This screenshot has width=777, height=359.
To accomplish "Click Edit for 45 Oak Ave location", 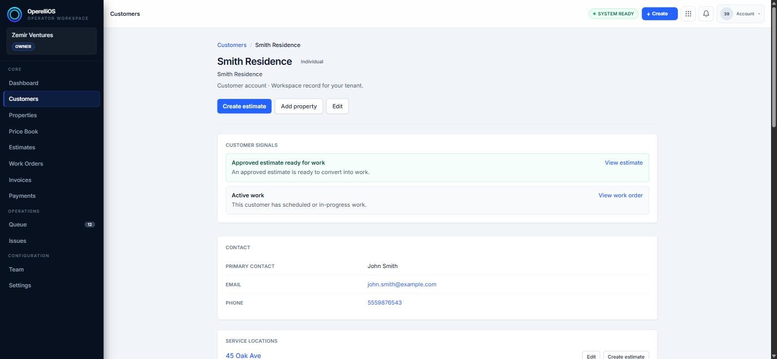I will click(x=591, y=356).
